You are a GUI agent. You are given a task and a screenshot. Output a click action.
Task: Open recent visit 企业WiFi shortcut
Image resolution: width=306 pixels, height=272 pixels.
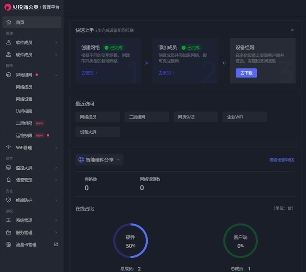[245, 117]
